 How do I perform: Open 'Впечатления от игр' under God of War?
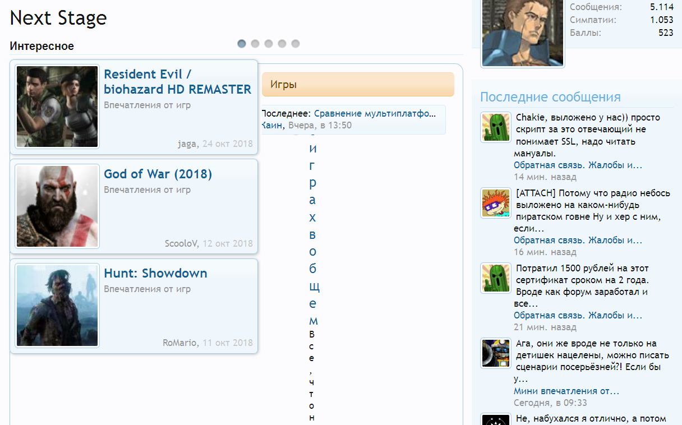click(147, 190)
